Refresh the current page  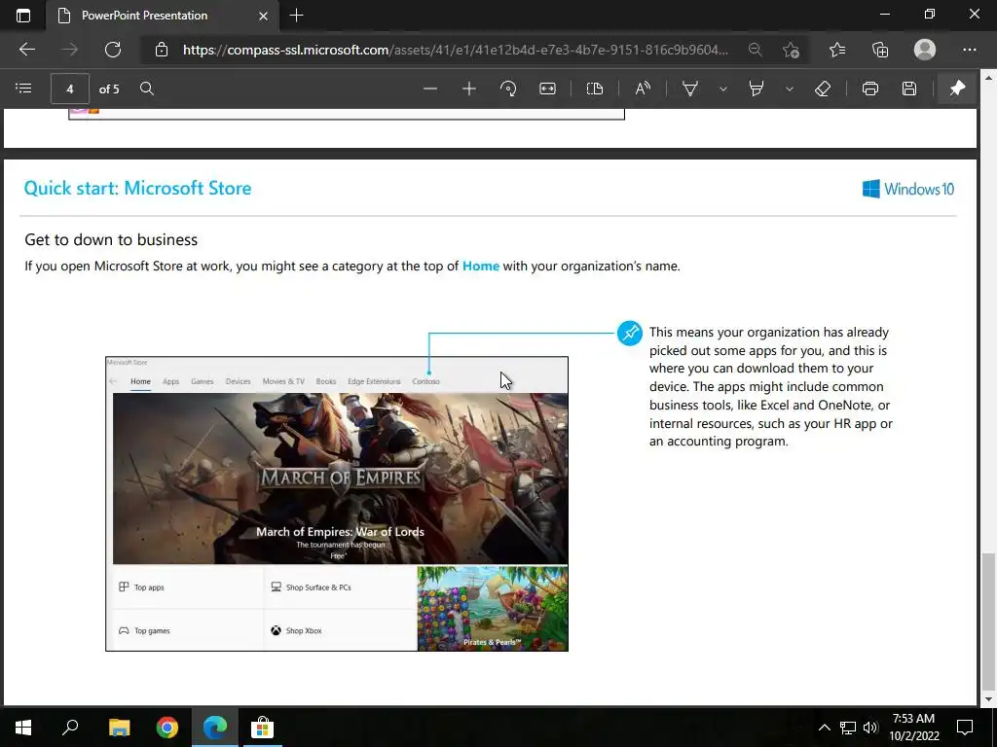point(113,50)
